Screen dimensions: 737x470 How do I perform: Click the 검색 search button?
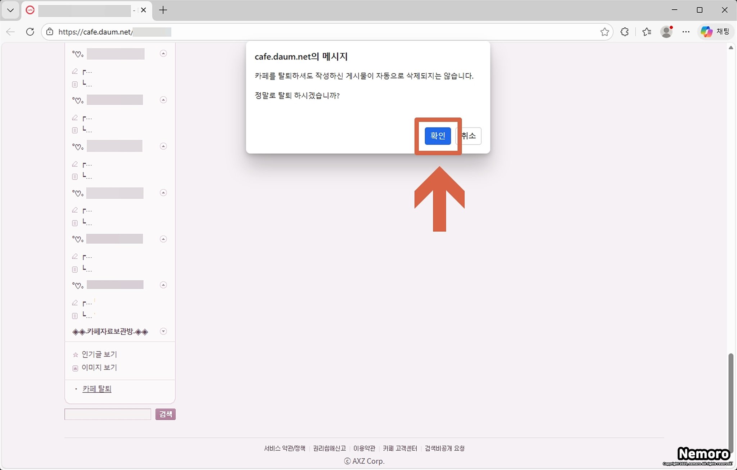(166, 414)
